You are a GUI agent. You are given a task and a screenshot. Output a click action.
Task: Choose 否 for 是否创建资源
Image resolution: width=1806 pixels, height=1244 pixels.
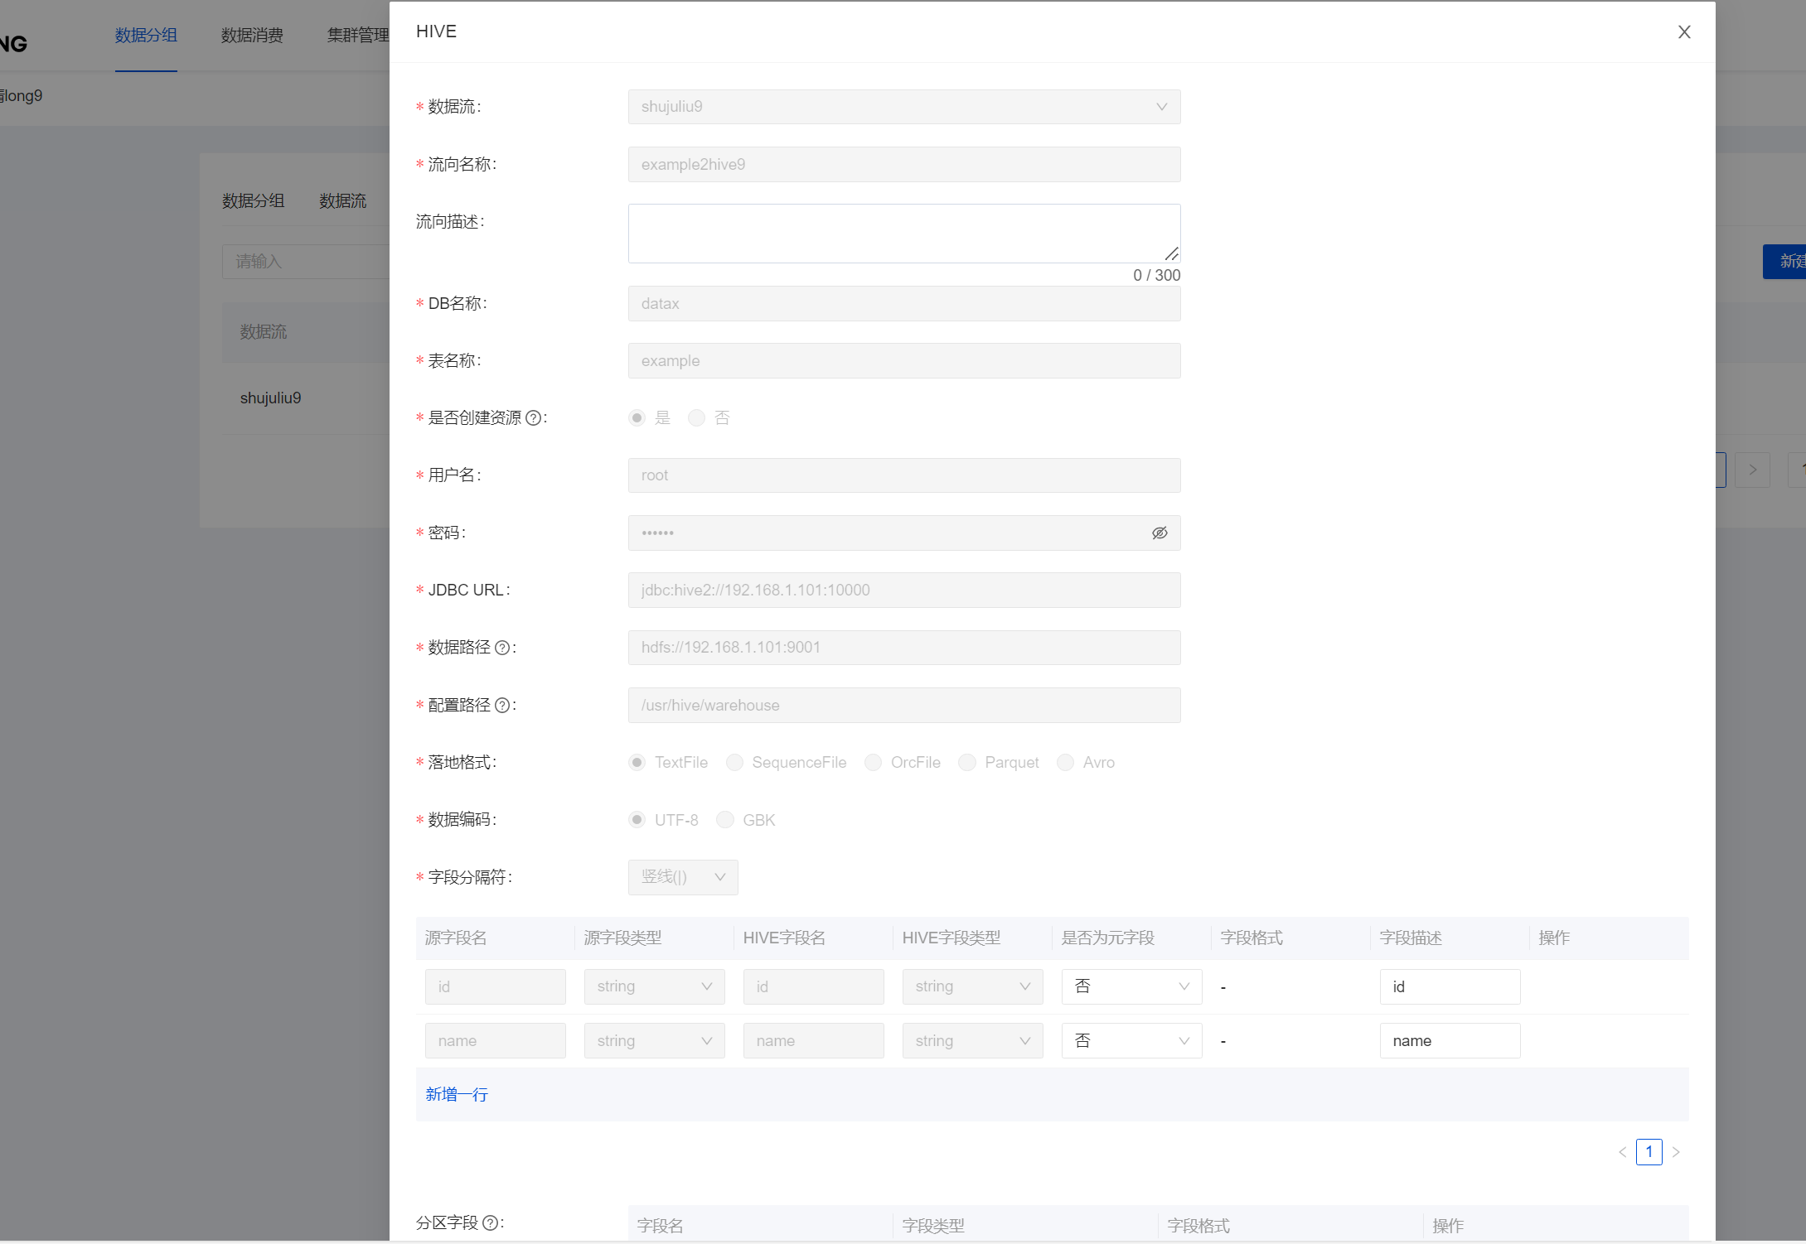(697, 418)
